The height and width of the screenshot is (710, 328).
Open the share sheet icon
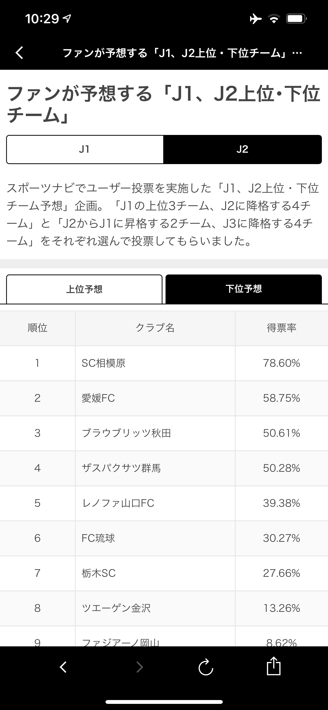tap(274, 667)
